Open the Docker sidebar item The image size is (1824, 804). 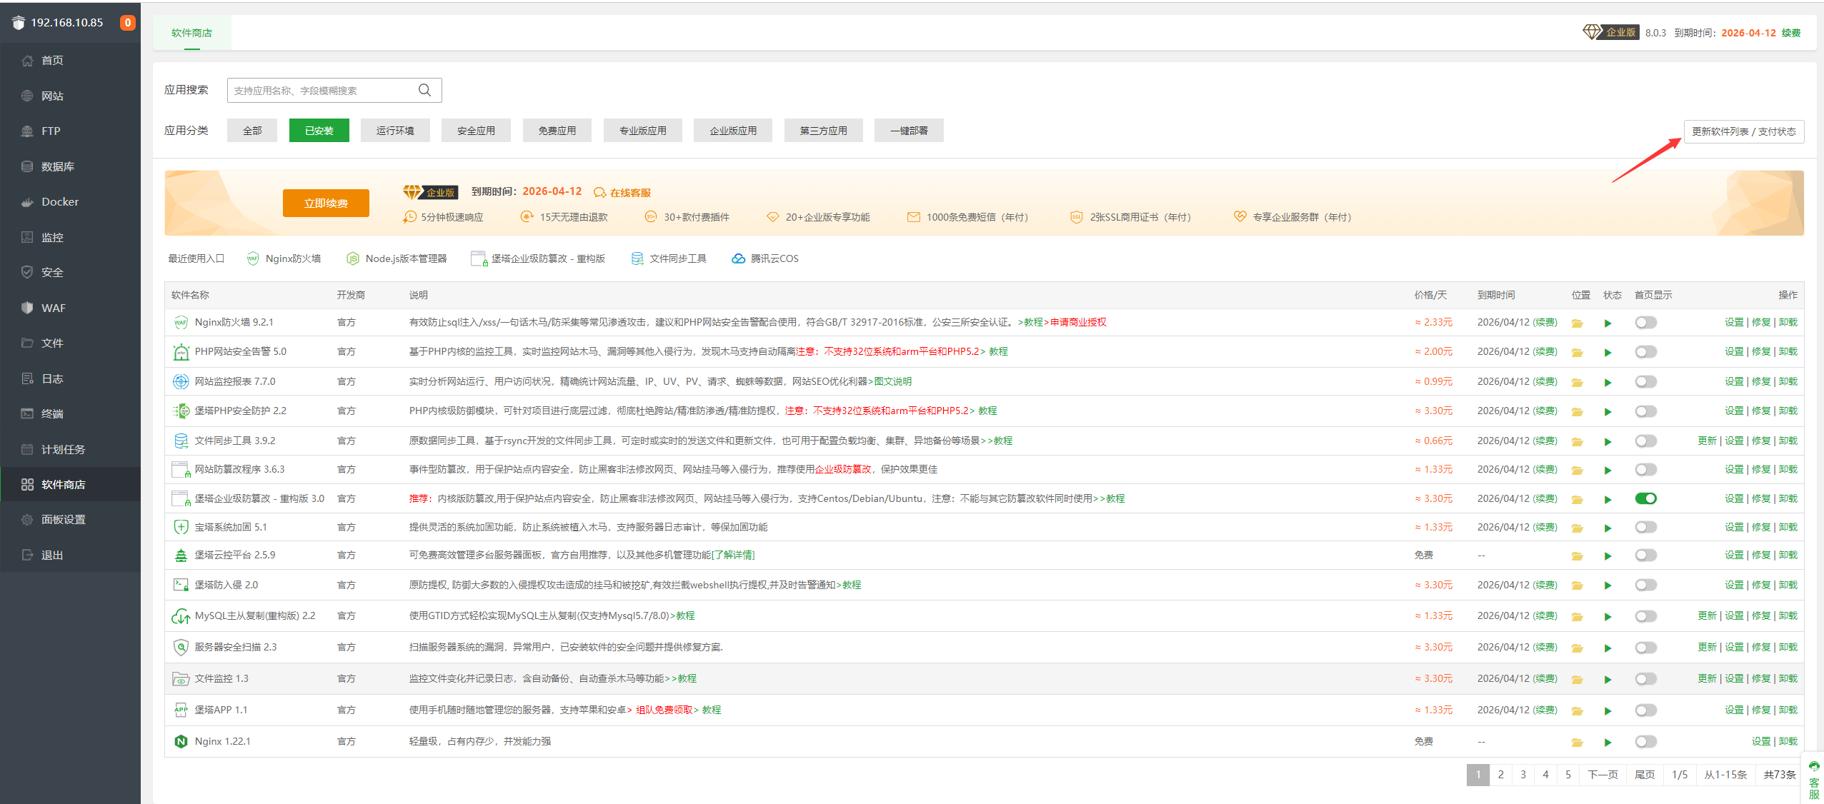tap(60, 202)
